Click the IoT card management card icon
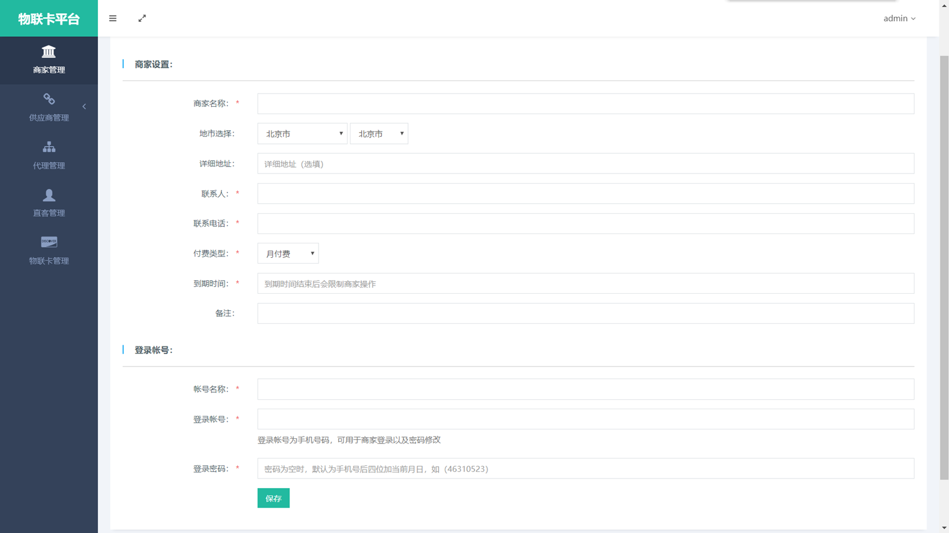Viewport: 949px width, 533px height. click(x=49, y=242)
